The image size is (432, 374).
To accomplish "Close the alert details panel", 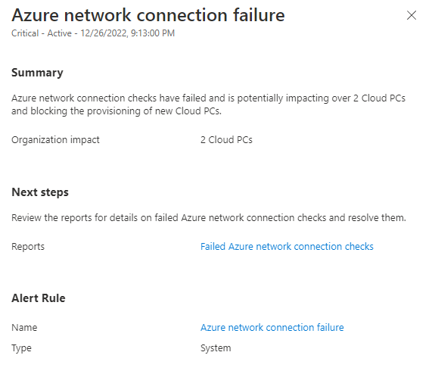I will tap(412, 15).
